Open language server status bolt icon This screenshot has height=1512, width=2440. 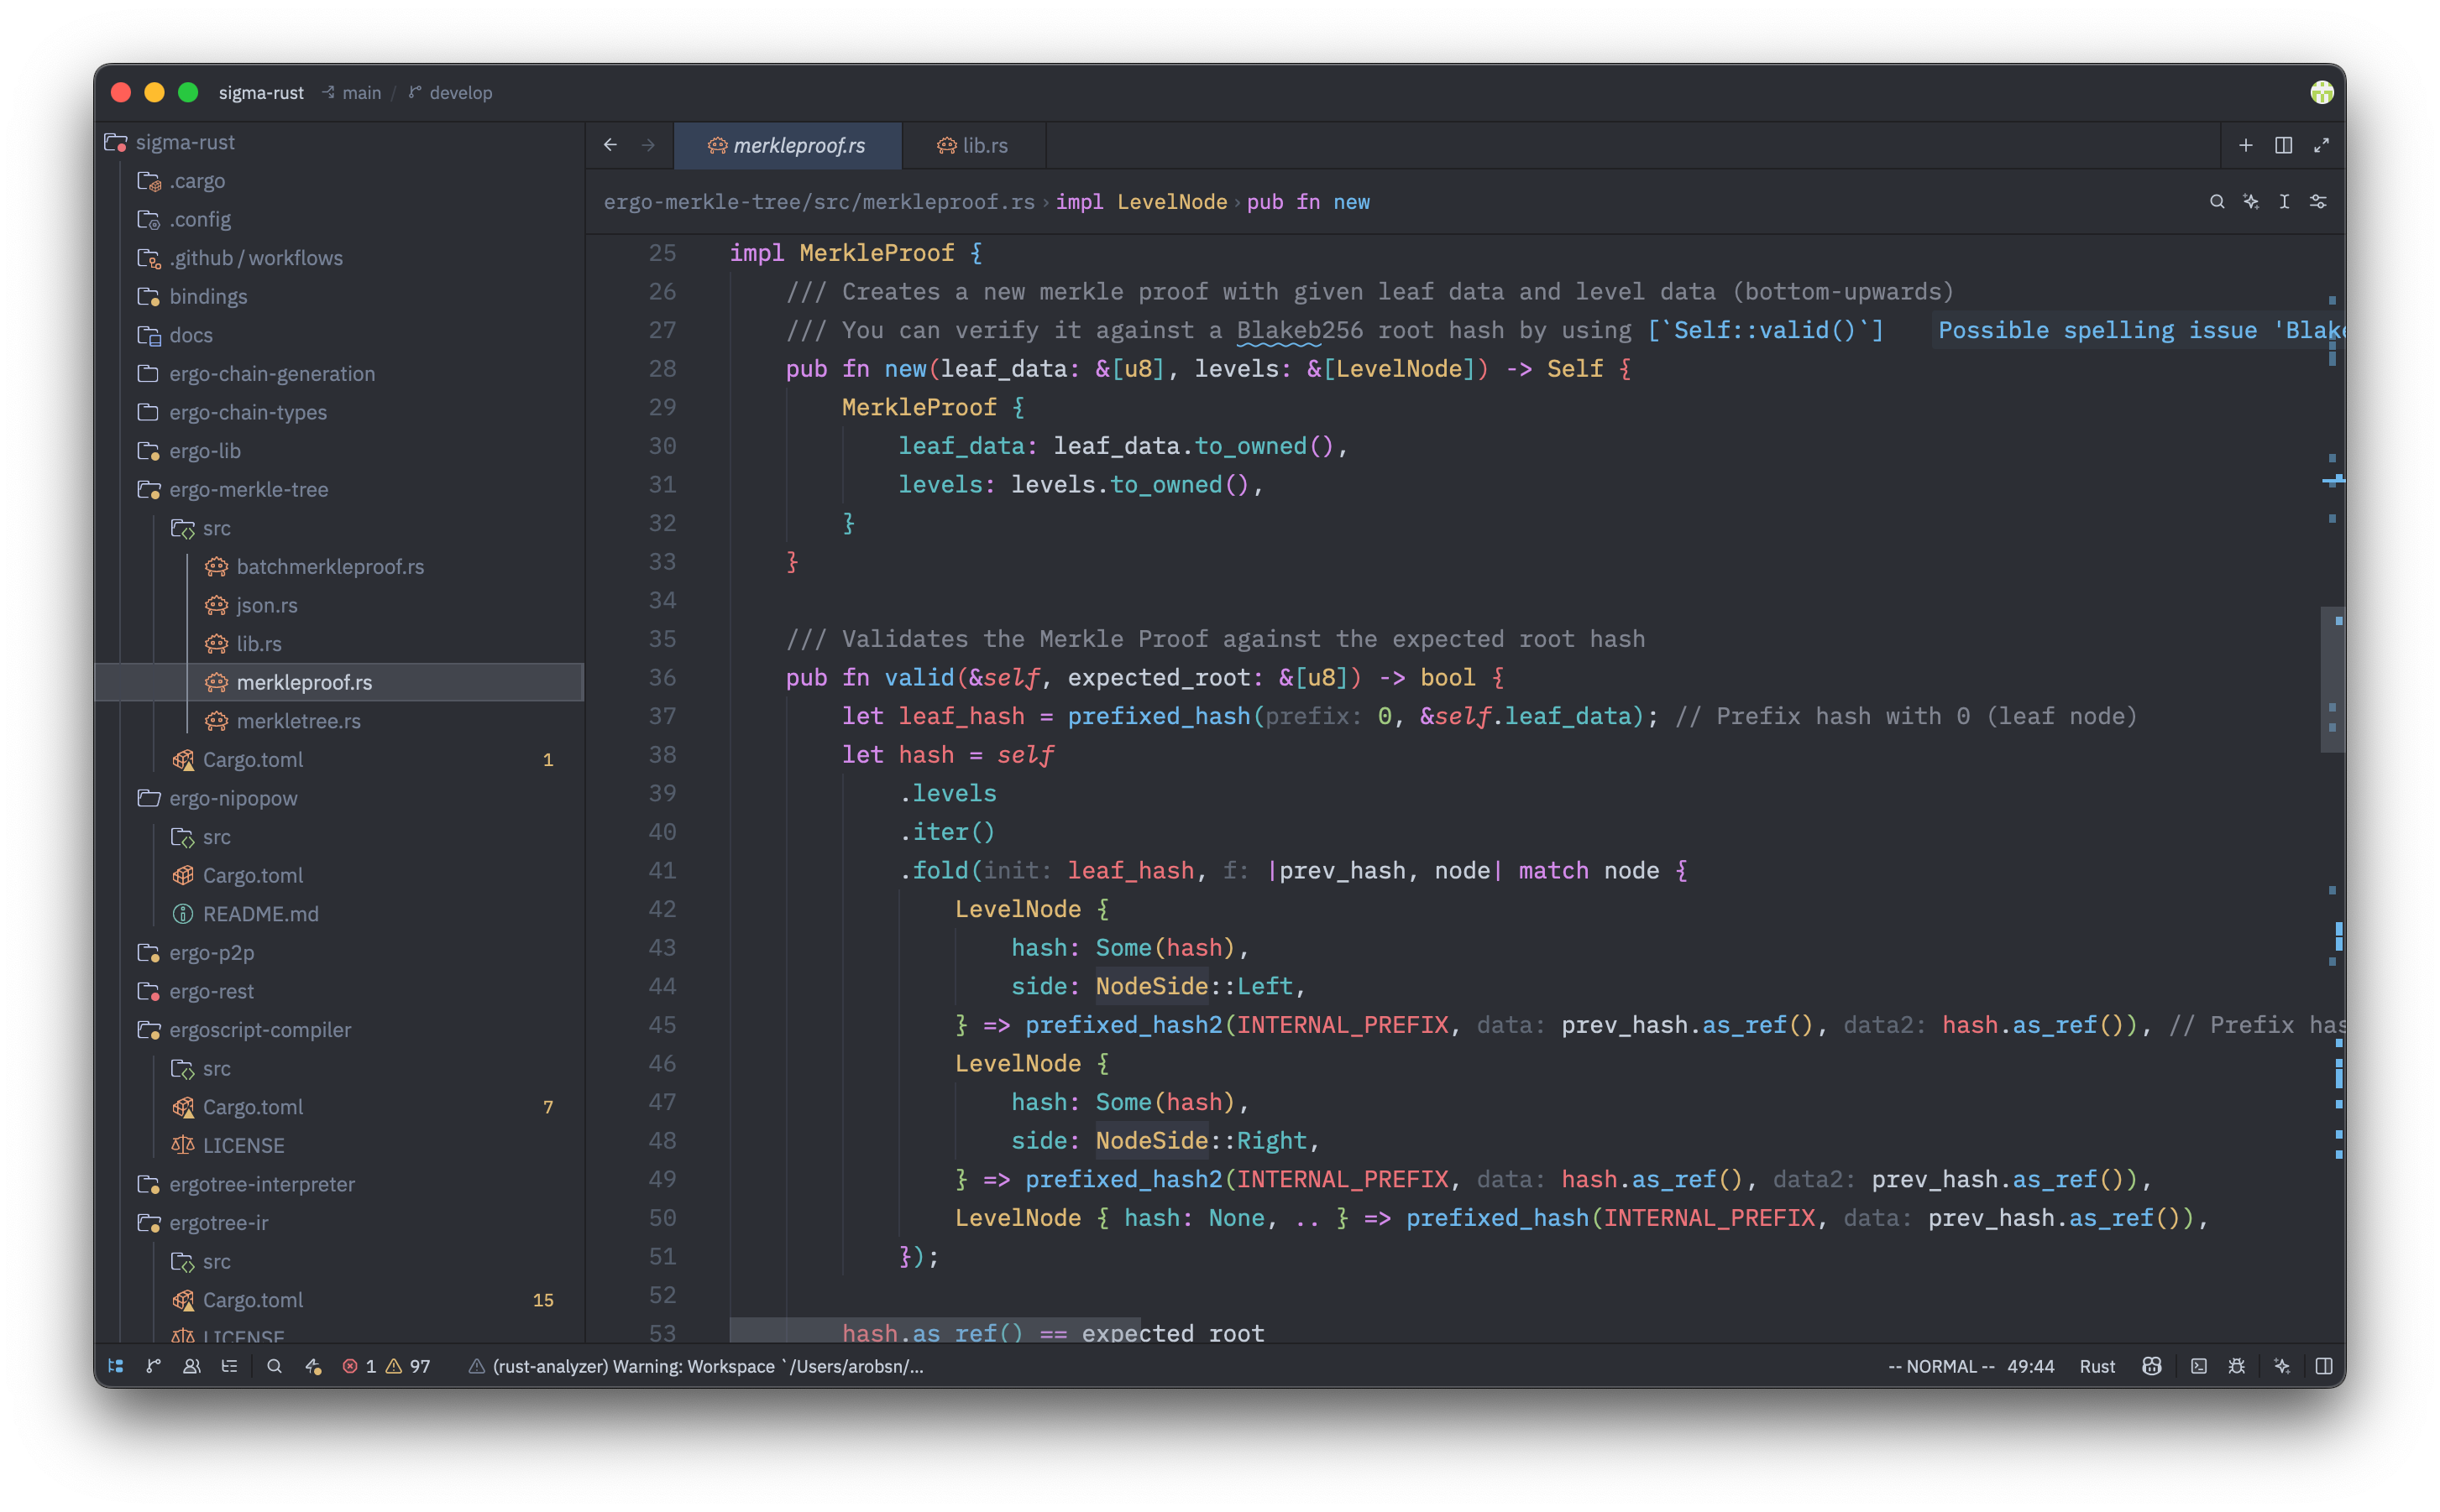[x=313, y=1366]
